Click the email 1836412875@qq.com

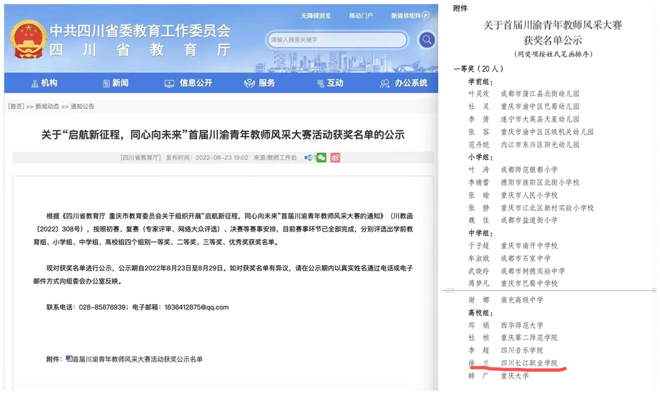[197, 308]
